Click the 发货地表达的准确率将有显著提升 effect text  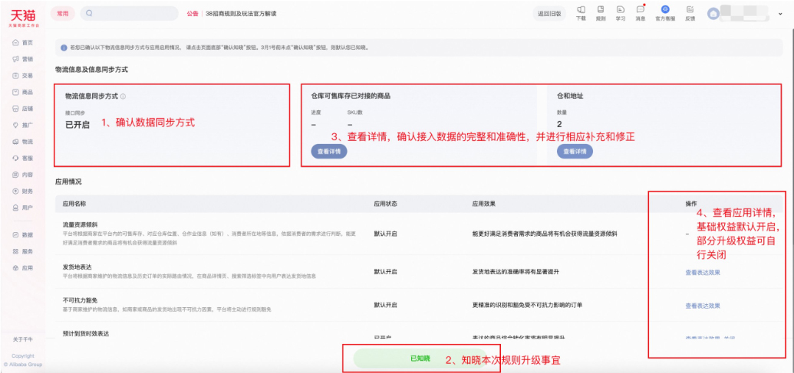tap(516, 271)
